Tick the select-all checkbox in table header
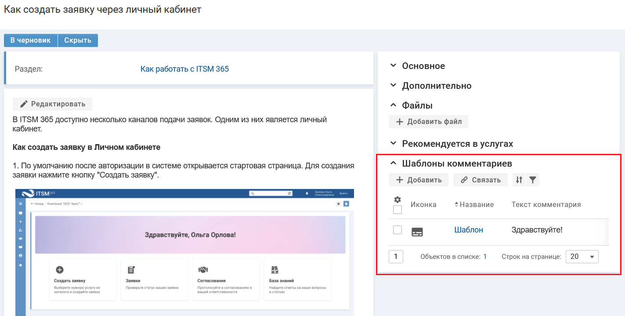Screen dimensions: 625x316 point(397,210)
